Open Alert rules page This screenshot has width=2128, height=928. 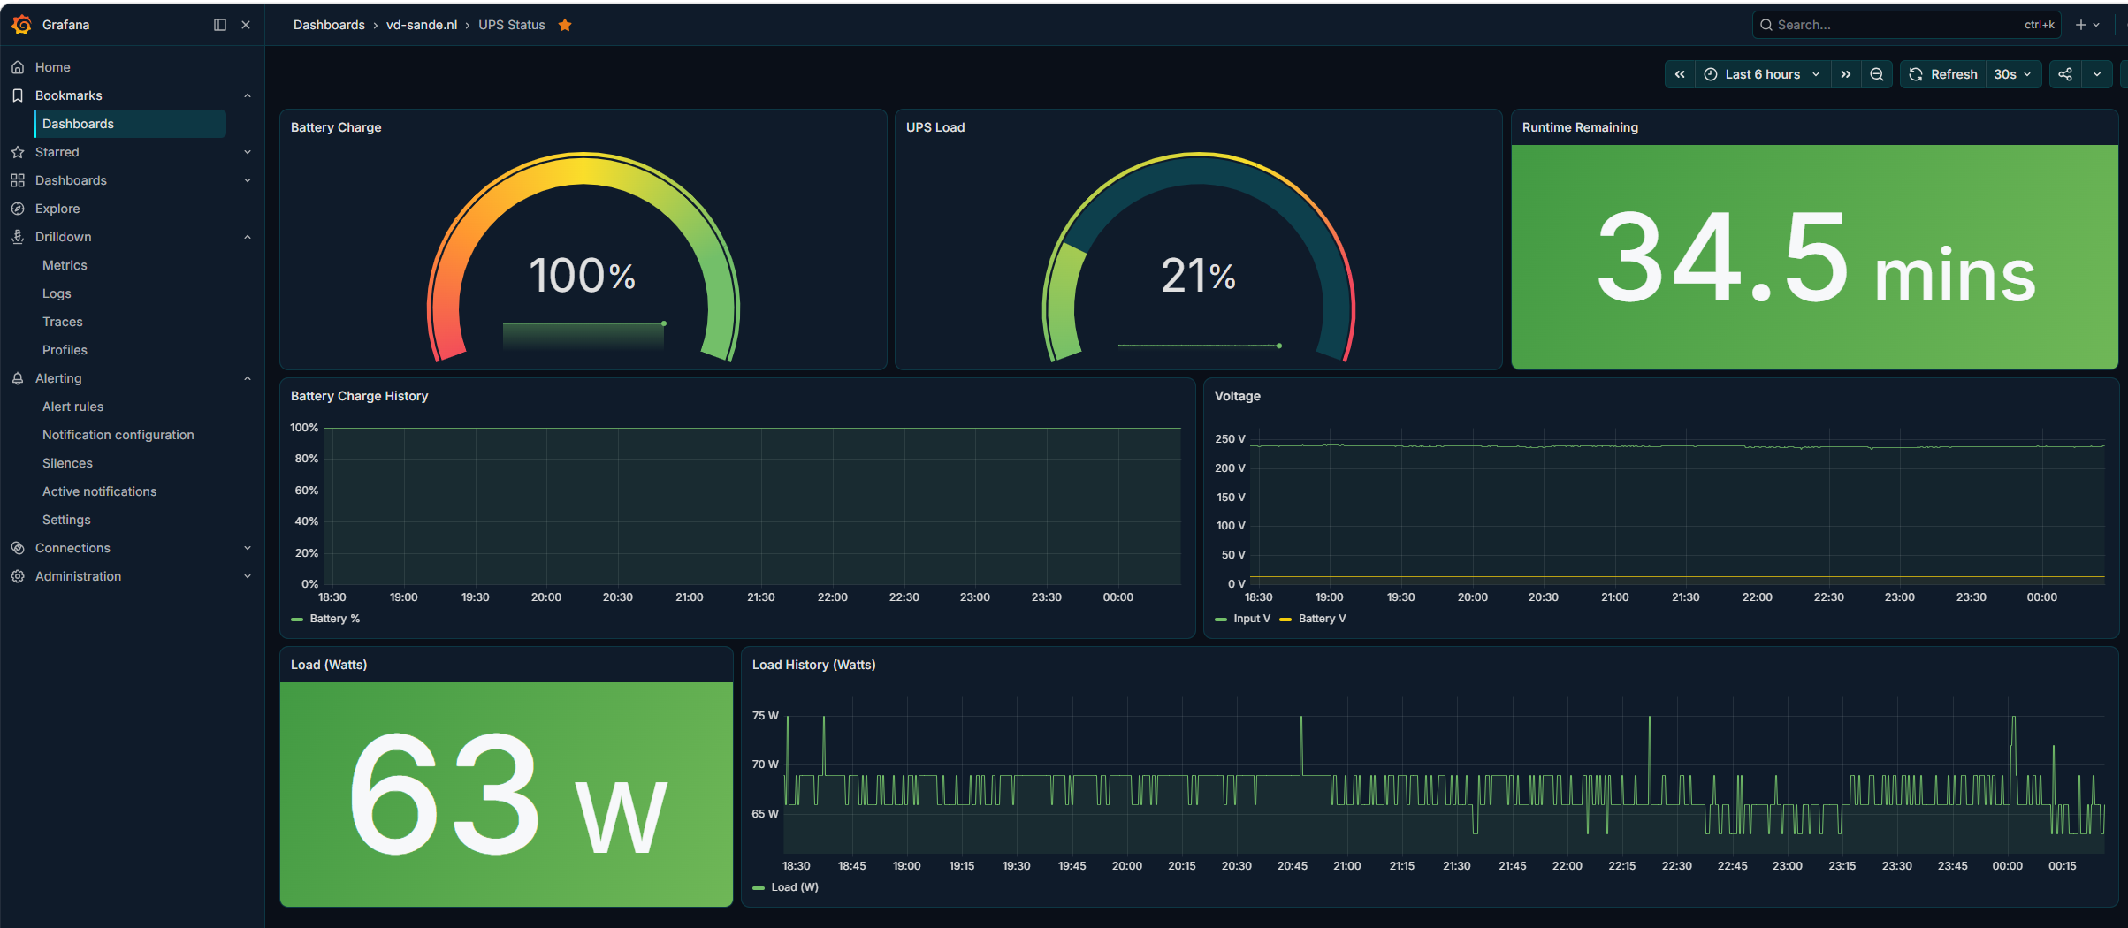click(x=72, y=407)
